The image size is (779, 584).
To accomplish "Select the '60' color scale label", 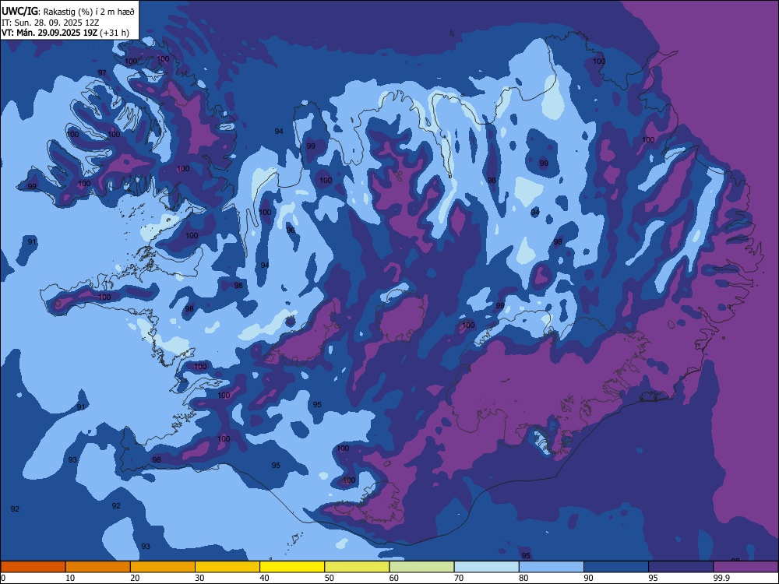I will pos(394,578).
